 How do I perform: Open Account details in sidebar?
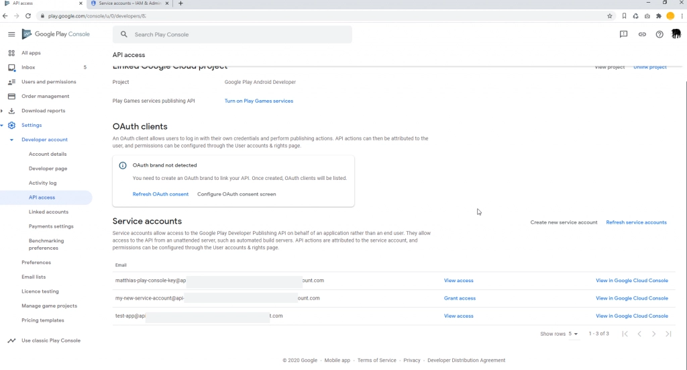click(48, 154)
